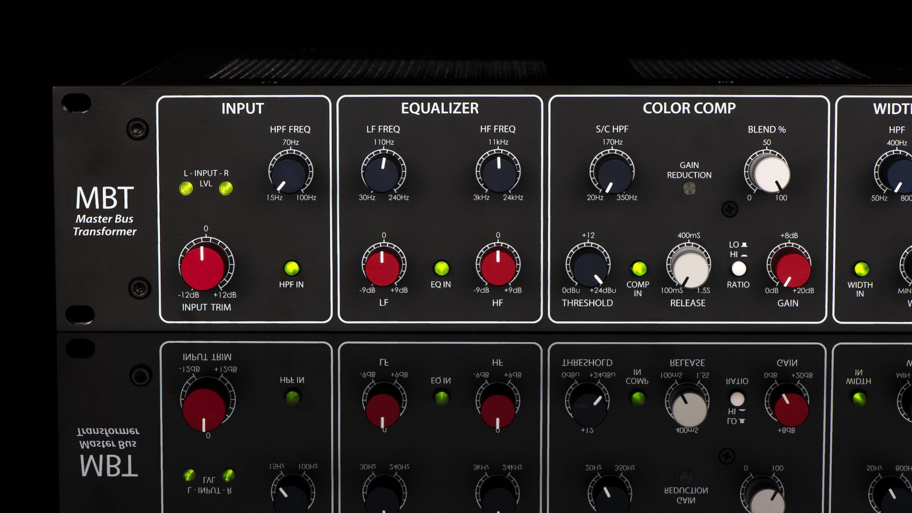Image resolution: width=912 pixels, height=513 pixels.
Task: Click the HI ratio symbol label
Action: [738, 255]
